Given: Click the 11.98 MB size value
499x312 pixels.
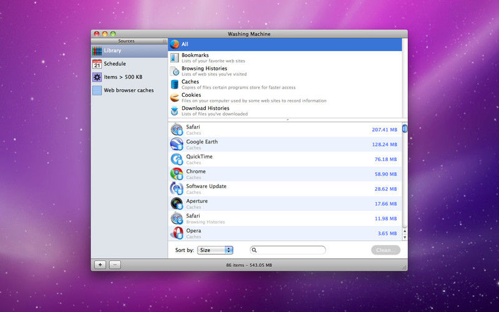Looking at the screenshot, I should (385, 218).
